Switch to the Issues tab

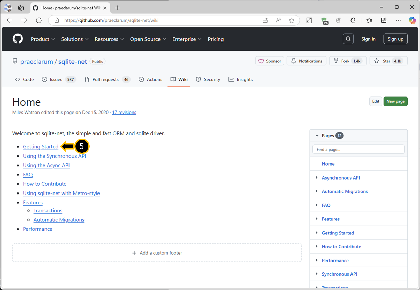(x=59, y=79)
